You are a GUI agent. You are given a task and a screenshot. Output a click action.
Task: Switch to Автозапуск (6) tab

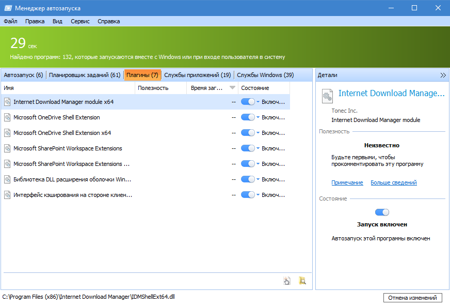23,75
